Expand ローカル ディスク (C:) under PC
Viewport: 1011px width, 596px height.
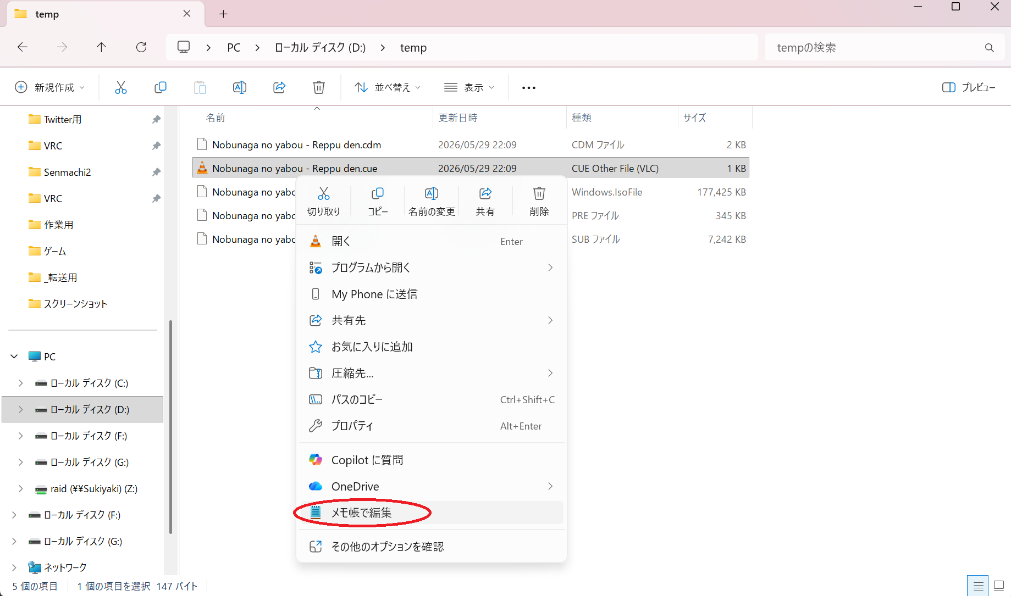(21, 383)
